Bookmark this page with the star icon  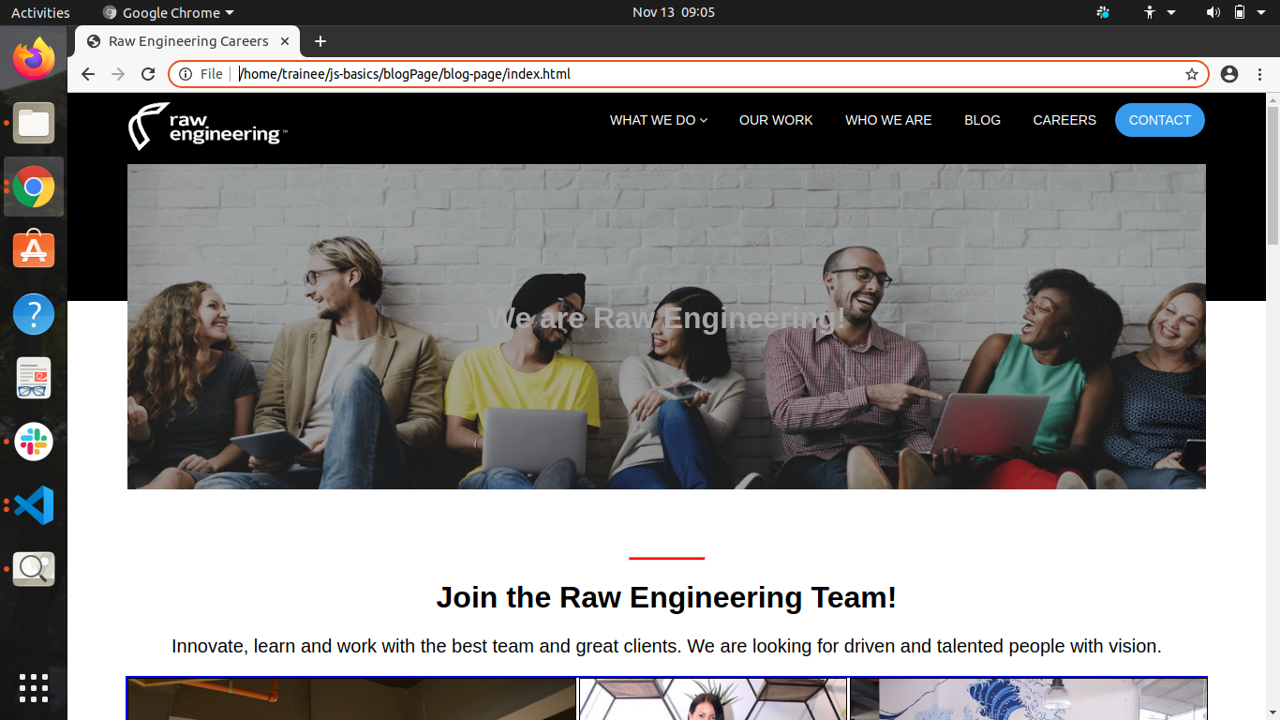pyautogui.click(x=1192, y=74)
